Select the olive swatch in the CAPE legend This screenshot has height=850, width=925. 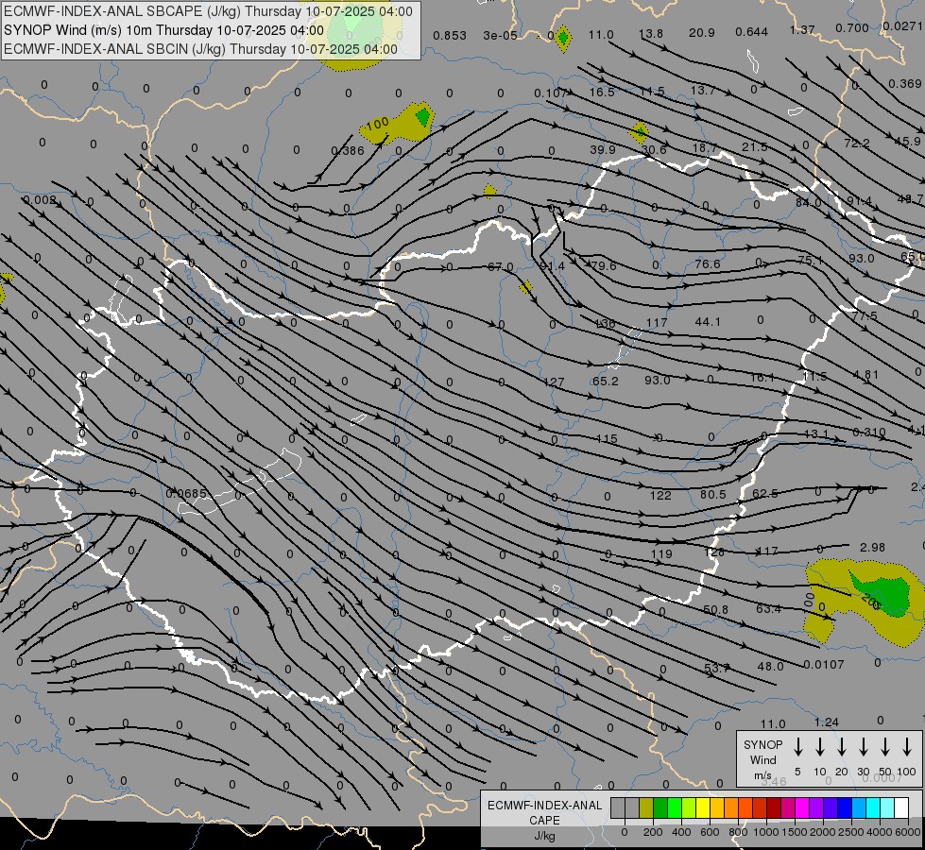646,808
